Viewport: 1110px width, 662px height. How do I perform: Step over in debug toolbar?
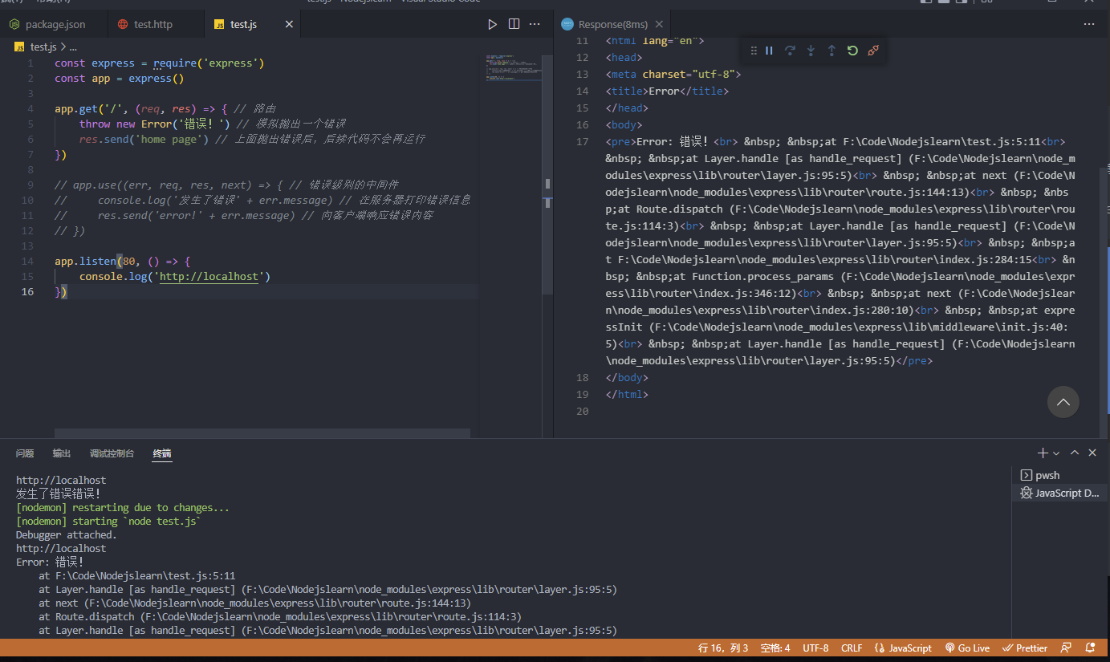point(790,51)
